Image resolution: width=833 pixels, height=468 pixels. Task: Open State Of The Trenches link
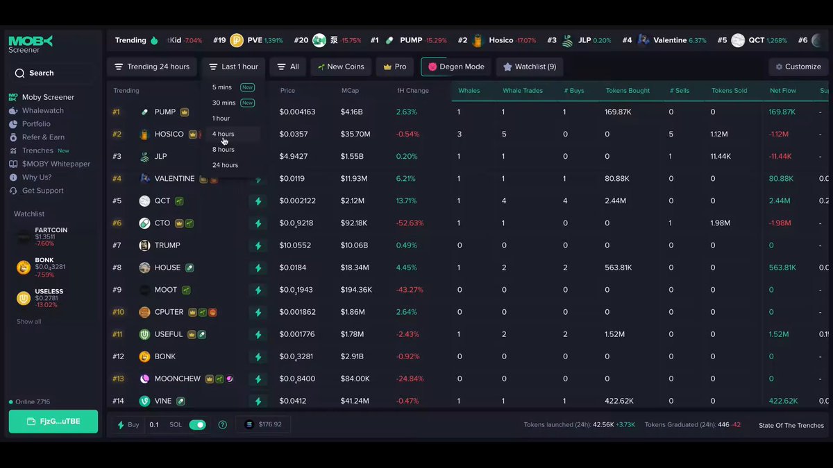(x=791, y=425)
